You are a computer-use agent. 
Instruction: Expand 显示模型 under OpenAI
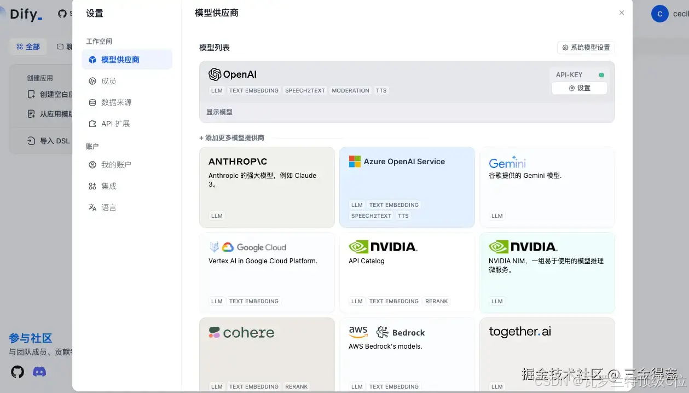coord(219,112)
